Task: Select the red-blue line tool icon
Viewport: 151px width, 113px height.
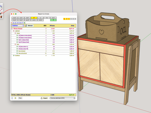Action: click(x=1, y=10)
